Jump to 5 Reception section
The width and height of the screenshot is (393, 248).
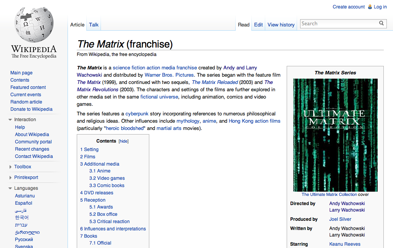pyautogui.click(x=93, y=200)
